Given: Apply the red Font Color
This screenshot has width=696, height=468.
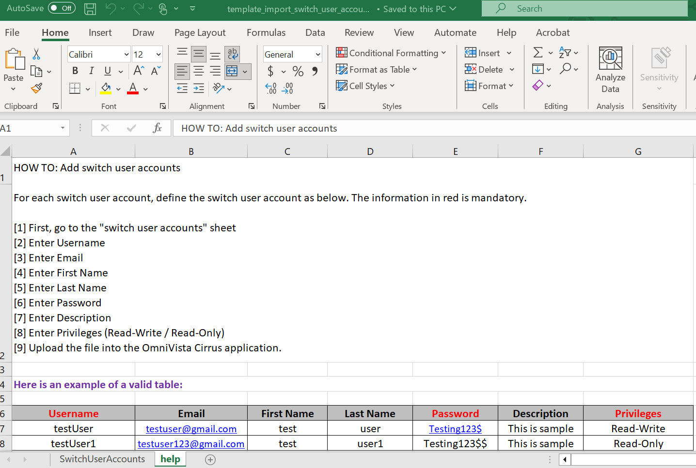Looking at the screenshot, I should [133, 88].
